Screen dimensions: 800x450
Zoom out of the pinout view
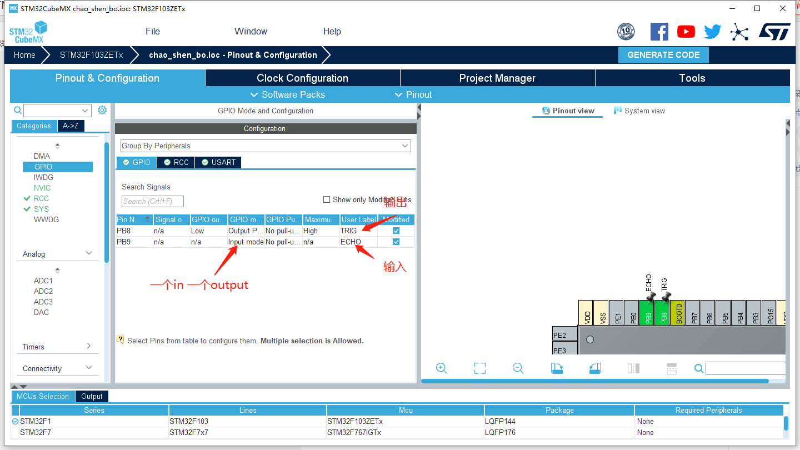(518, 368)
